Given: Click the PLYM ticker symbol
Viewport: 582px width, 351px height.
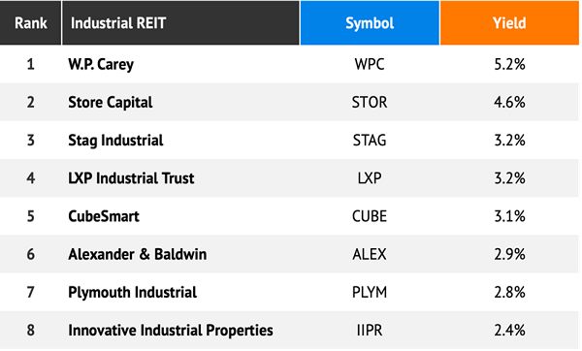Looking at the screenshot, I should click(370, 293).
